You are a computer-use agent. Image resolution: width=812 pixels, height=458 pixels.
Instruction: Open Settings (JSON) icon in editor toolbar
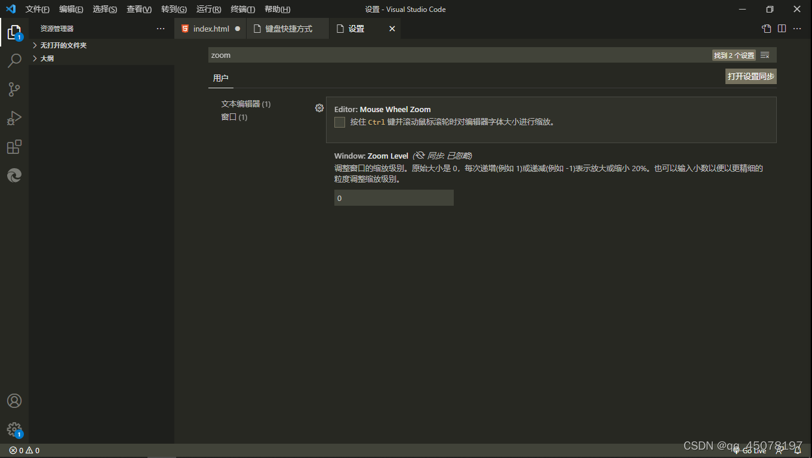(x=767, y=29)
